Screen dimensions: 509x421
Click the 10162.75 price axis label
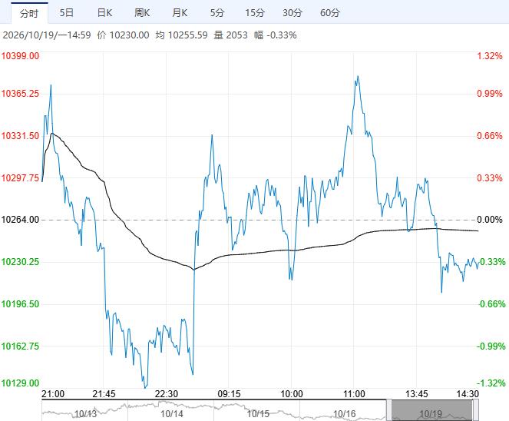coord(20,346)
